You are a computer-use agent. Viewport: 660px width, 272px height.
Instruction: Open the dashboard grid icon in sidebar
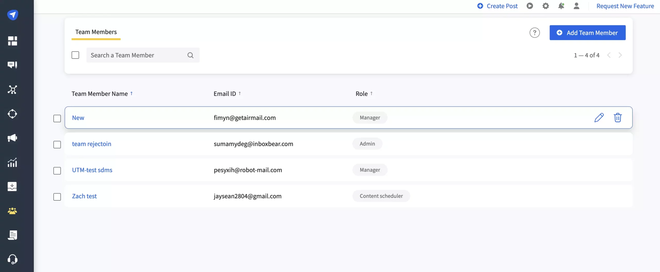click(x=12, y=41)
